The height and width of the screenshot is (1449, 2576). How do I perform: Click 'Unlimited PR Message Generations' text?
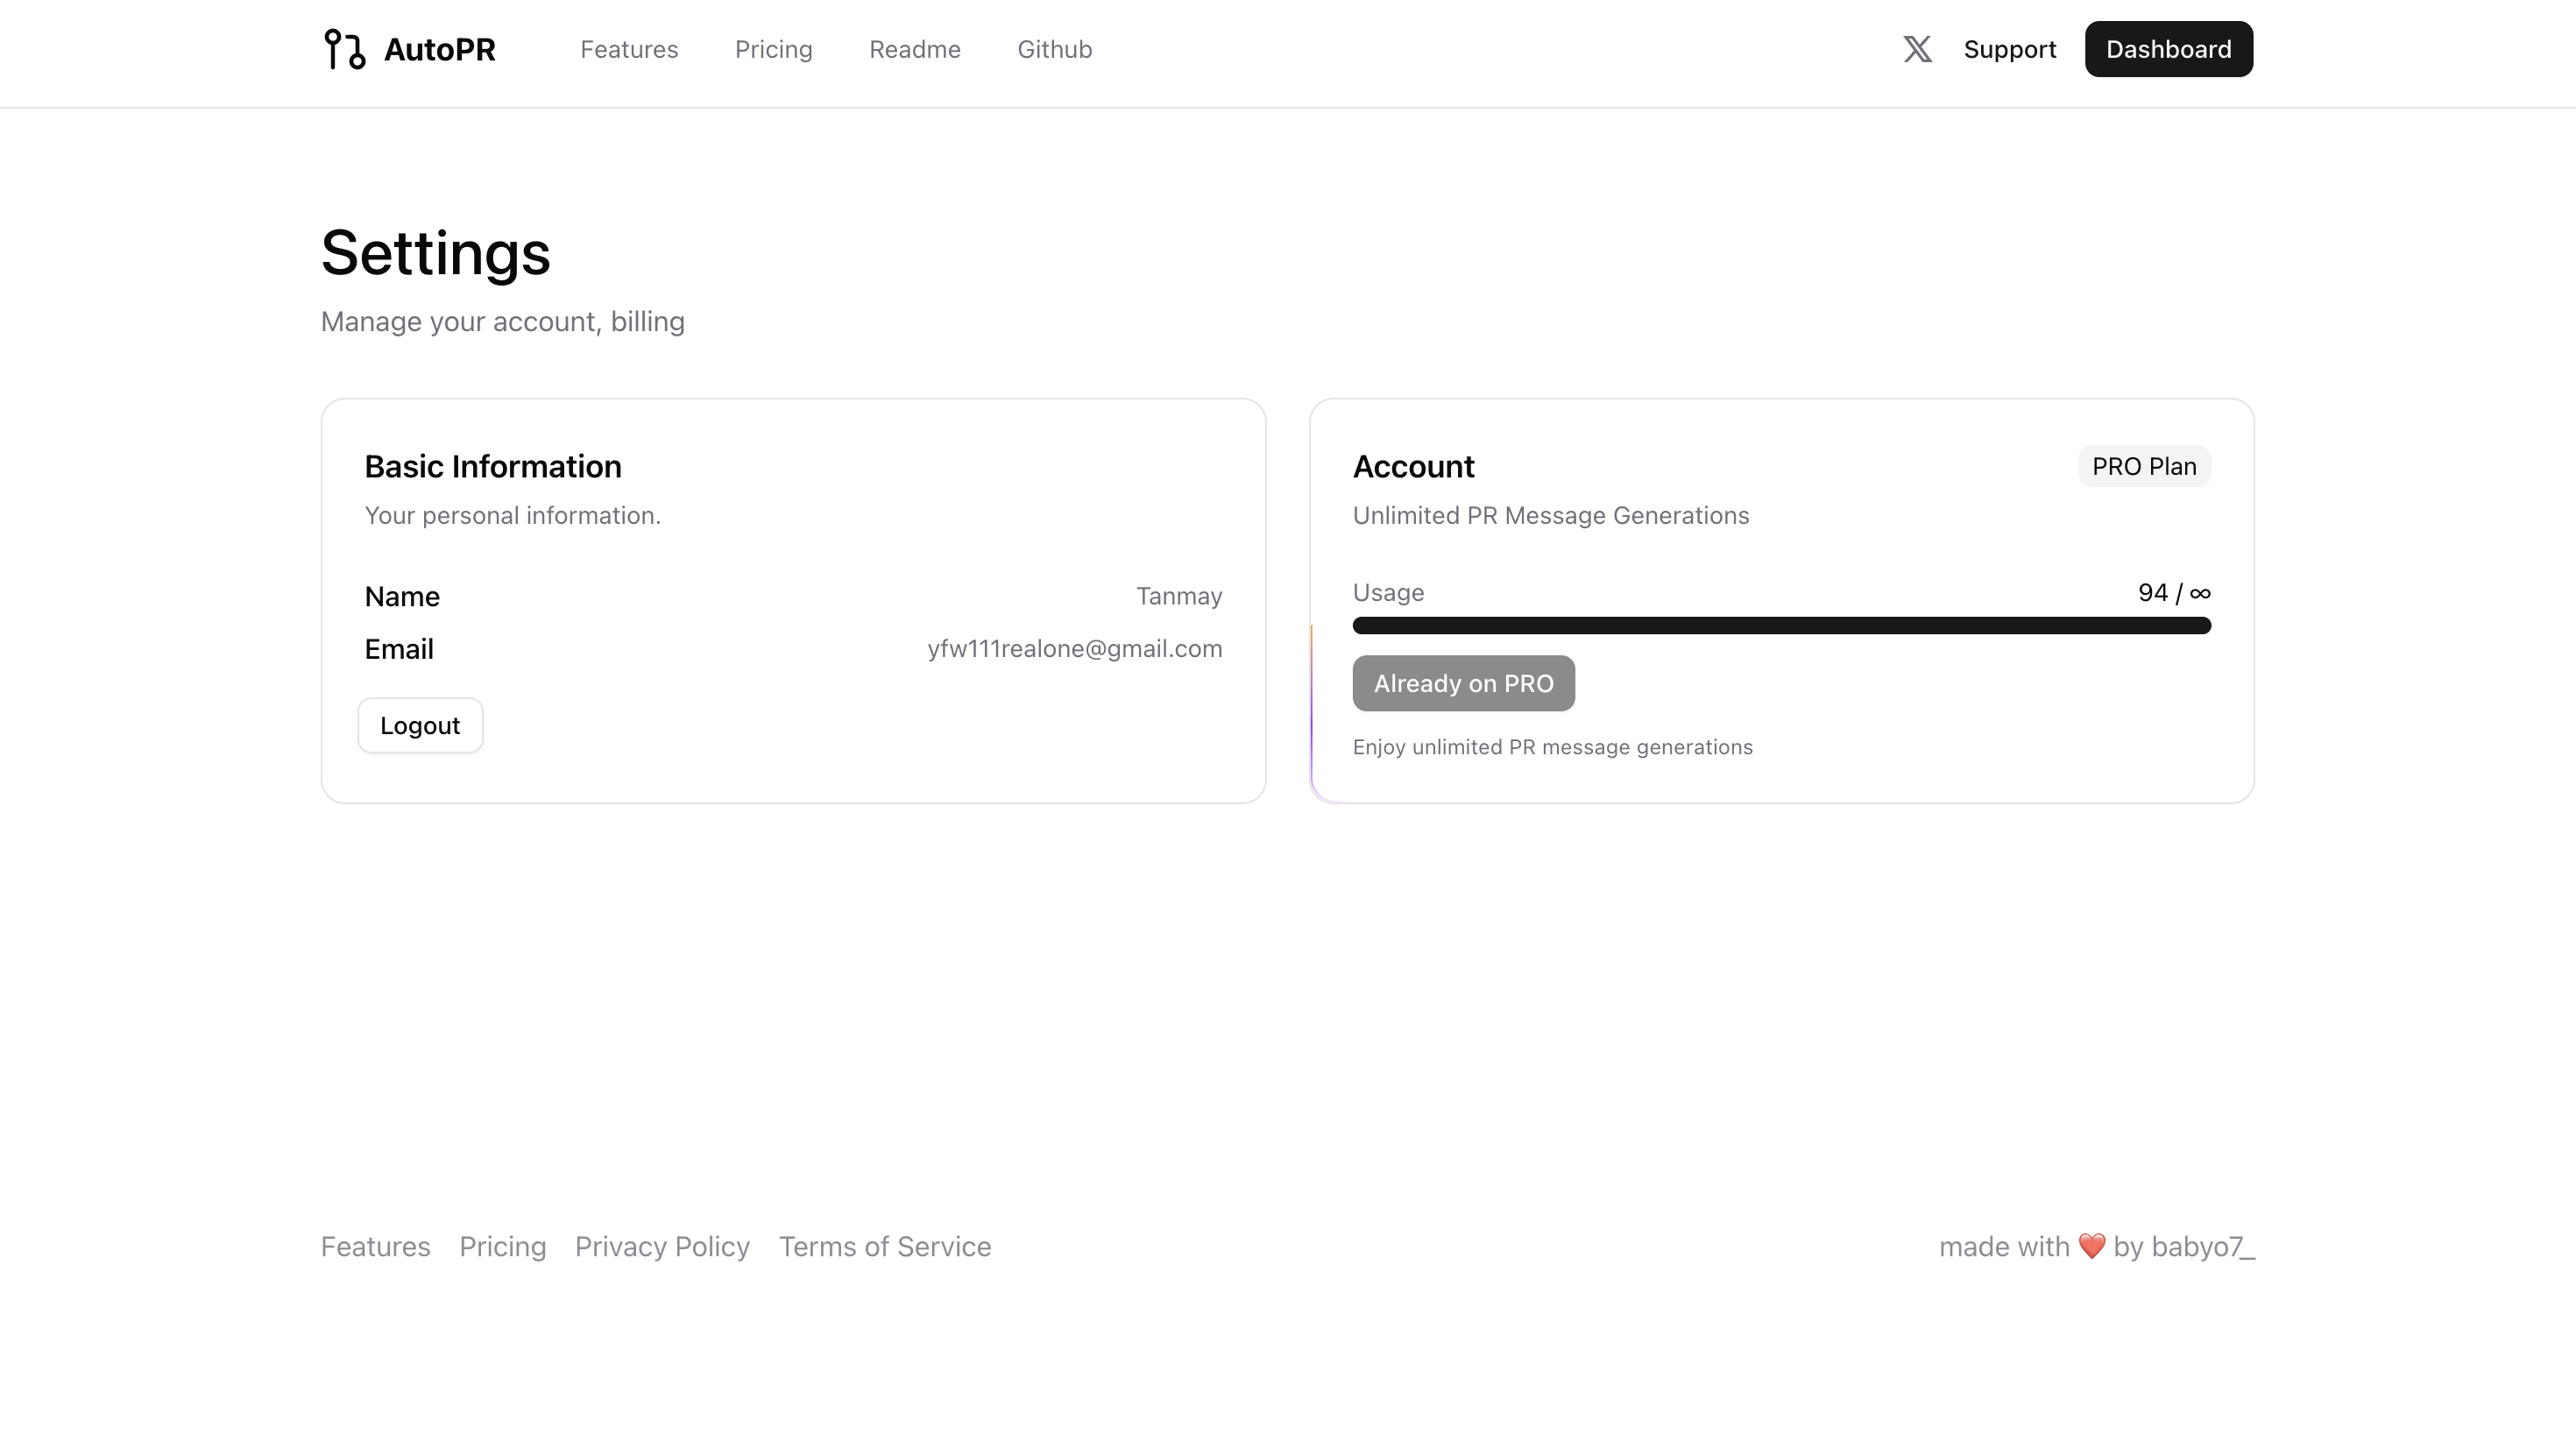[1551, 515]
